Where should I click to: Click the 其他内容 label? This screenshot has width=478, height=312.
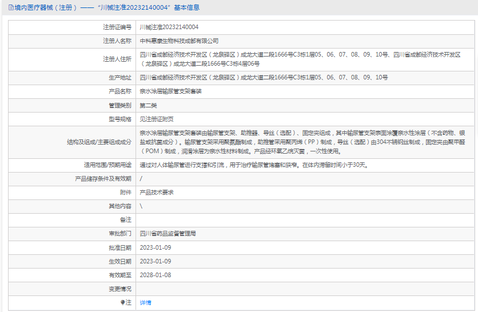[120, 206]
